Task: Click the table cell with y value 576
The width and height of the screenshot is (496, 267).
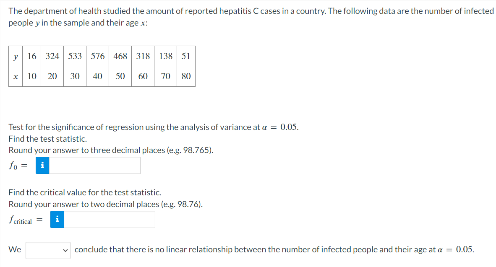Action: 97,56
